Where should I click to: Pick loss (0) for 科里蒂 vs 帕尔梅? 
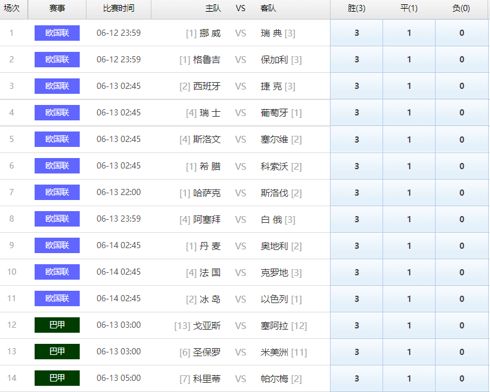coord(462,378)
